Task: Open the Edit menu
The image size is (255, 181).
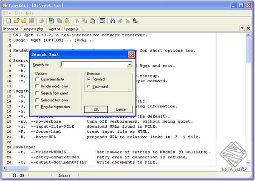Action: (18, 13)
